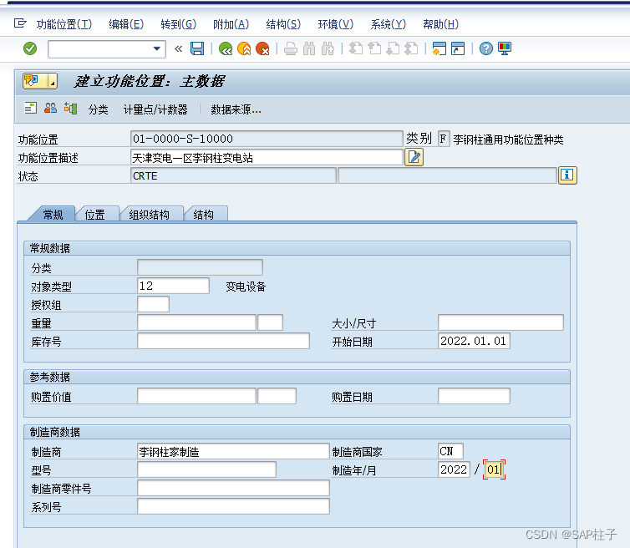Click the Find binoculars icon
The height and width of the screenshot is (548, 630).
coord(309,49)
